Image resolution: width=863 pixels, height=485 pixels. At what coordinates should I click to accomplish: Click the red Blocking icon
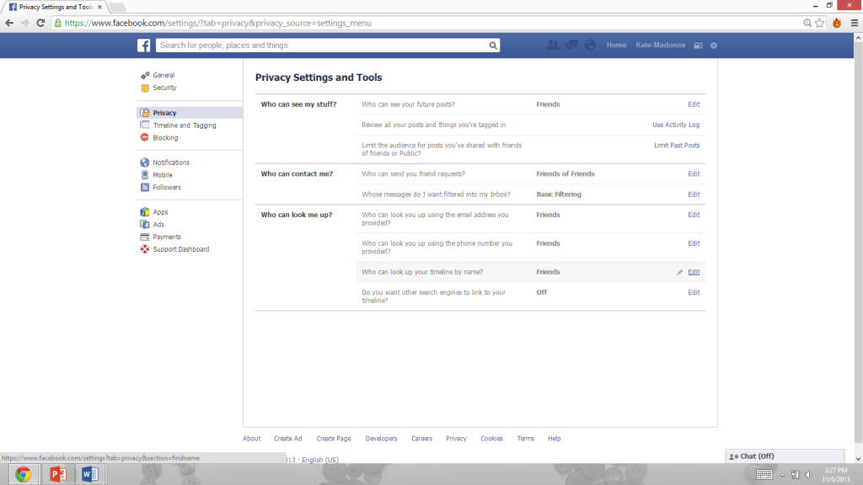(145, 137)
